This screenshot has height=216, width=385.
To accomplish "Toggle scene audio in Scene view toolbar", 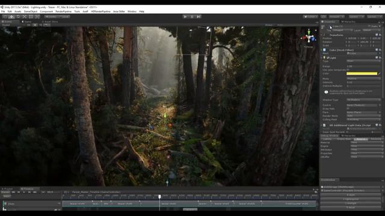I will (40, 25).
